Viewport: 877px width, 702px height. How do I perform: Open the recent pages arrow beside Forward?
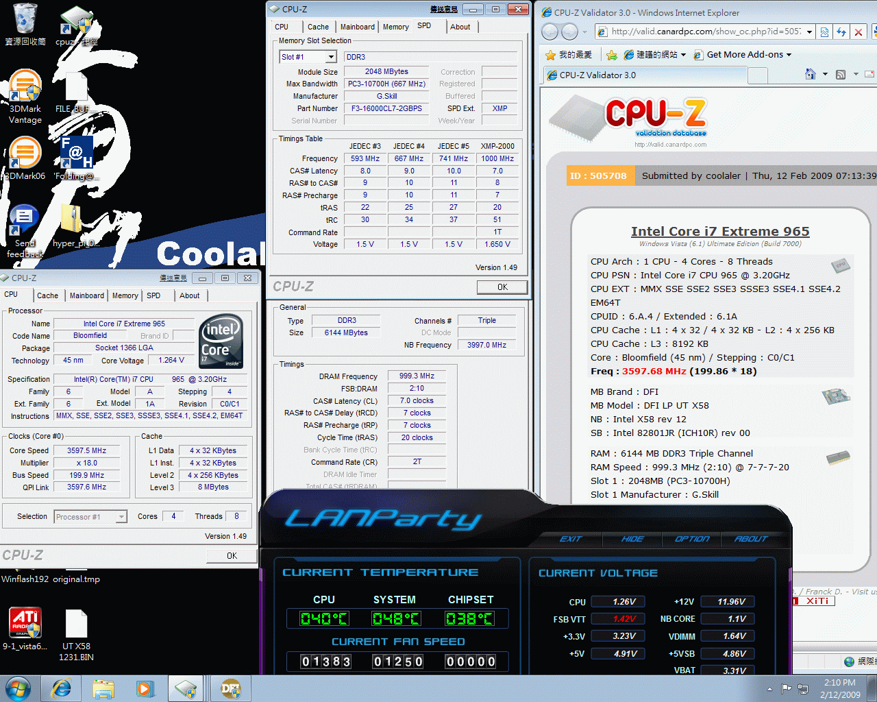[584, 32]
